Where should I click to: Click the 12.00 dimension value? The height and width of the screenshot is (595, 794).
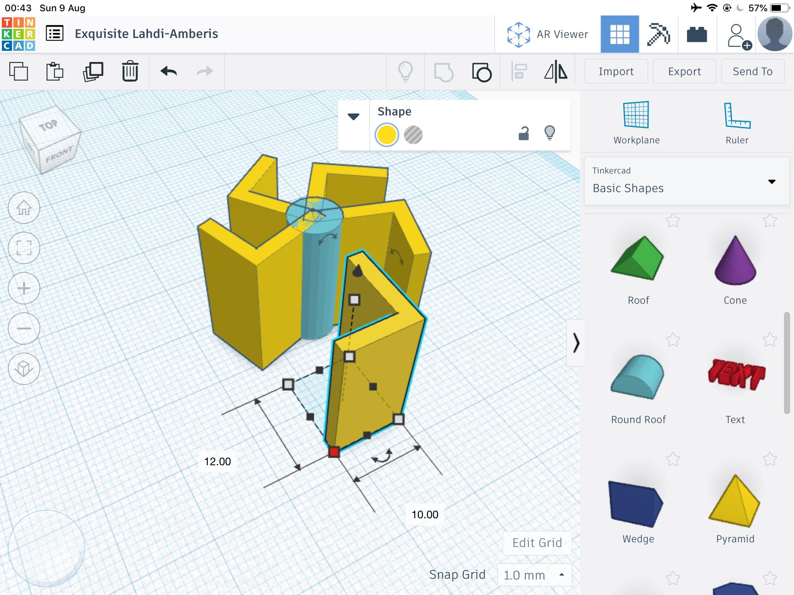pos(217,461)
